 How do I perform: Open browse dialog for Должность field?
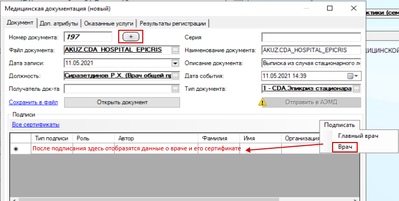click(175, 76)
